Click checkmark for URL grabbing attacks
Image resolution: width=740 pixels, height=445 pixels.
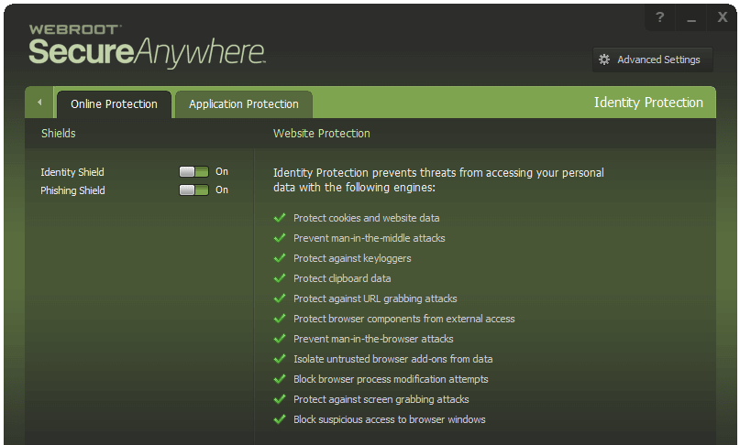tap(280, 298)
